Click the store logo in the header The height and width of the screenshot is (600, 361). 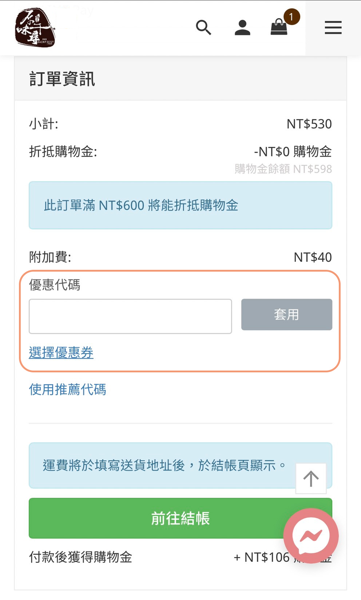click(x=35, y=28)
